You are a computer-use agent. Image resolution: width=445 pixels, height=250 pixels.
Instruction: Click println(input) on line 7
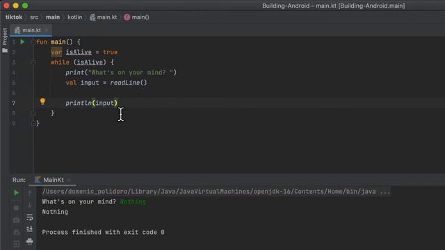[x=91, y=103]
